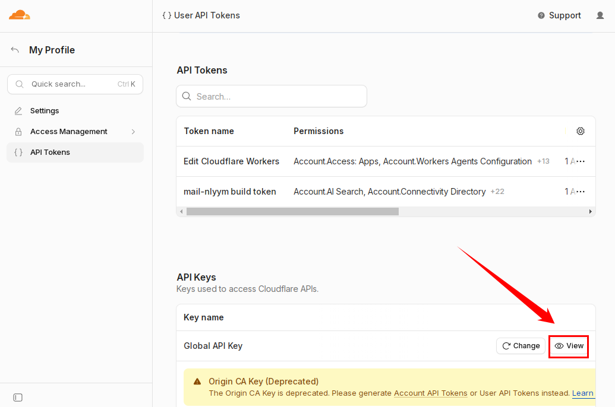Expand Access Management chevron
The width and height of the screenshot is (615, 407).
[133, 132]
